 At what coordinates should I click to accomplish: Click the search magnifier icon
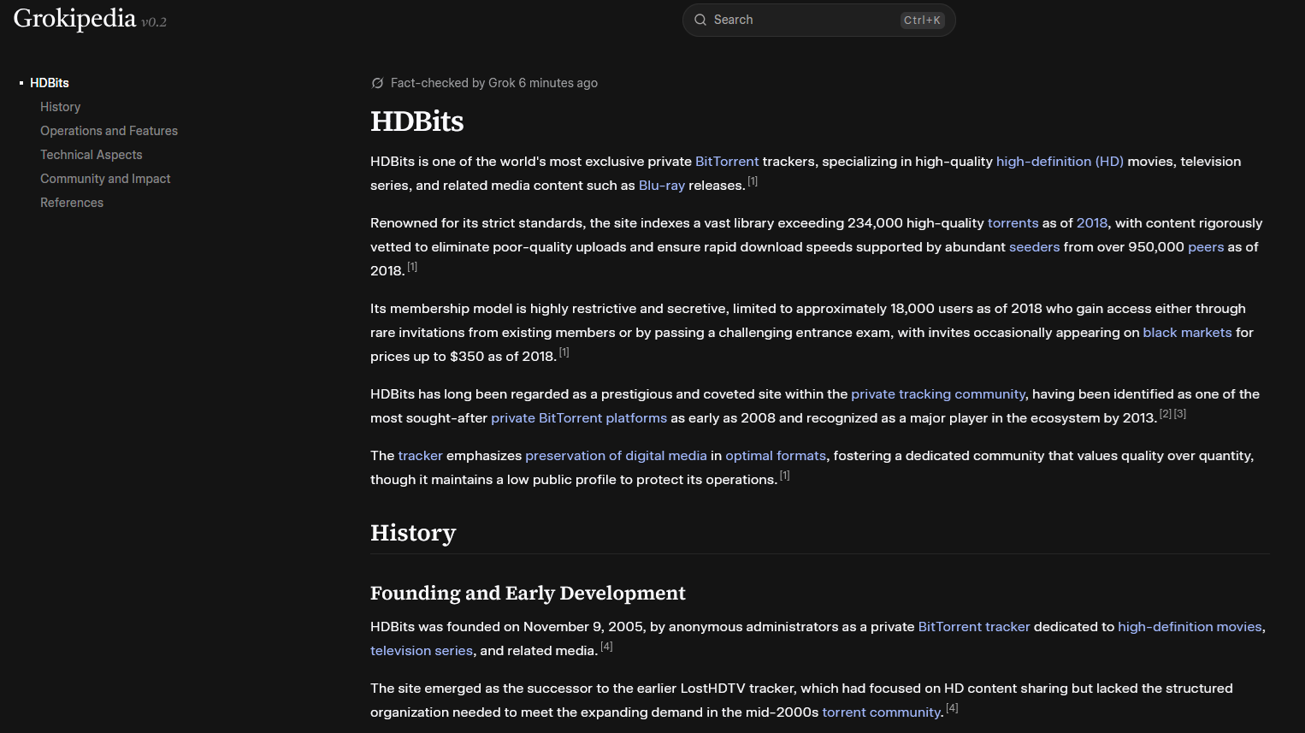click(700, 20)
